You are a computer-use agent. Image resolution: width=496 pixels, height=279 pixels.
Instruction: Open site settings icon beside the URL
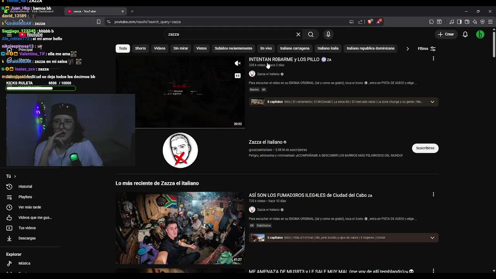[108, 22]
